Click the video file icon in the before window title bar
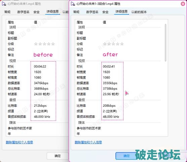This screenshot has height=162, width=187. coord(4,4)
